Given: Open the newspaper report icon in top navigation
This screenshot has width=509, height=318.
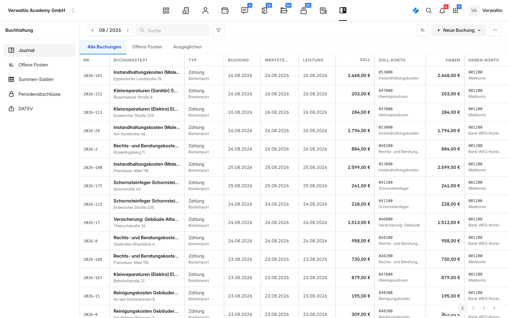Looking at the screenshot, I should point(323,11).
